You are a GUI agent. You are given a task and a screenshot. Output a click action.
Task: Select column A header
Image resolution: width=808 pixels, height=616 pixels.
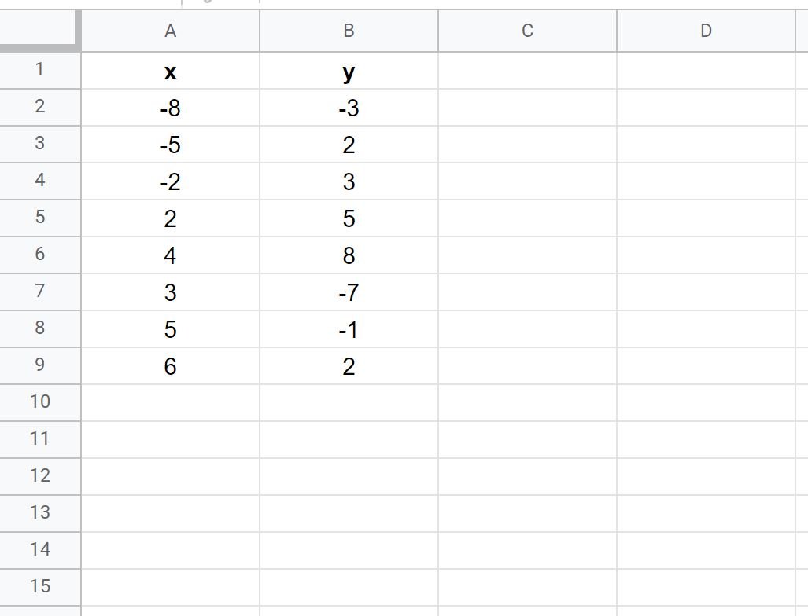click(170, 31)
